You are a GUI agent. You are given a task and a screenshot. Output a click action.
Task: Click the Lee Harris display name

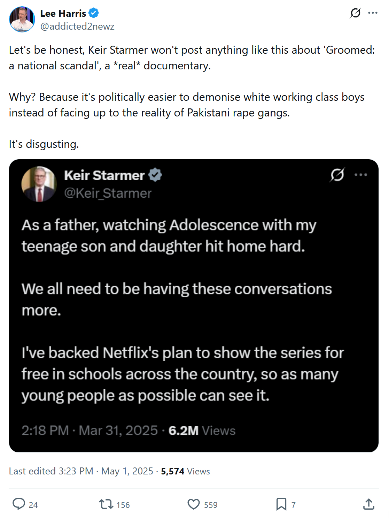[x=63, y=13]
